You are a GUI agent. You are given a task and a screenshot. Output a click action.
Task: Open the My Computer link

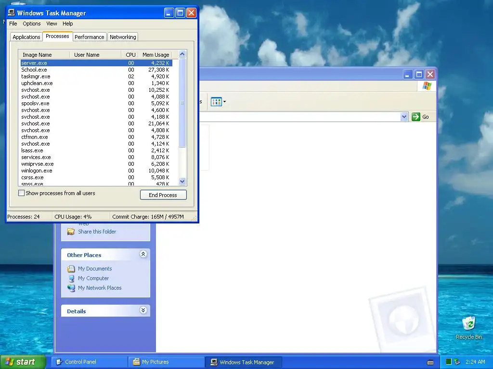click(93, 278)
